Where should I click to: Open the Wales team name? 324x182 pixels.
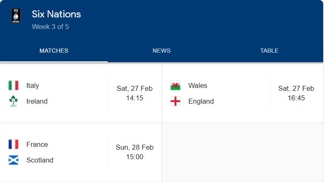click(x=198, y=85)
